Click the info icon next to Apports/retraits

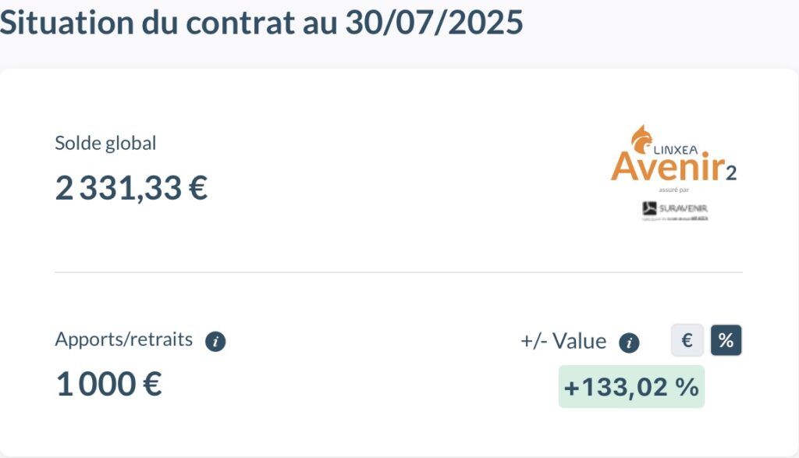click(215, 341)
